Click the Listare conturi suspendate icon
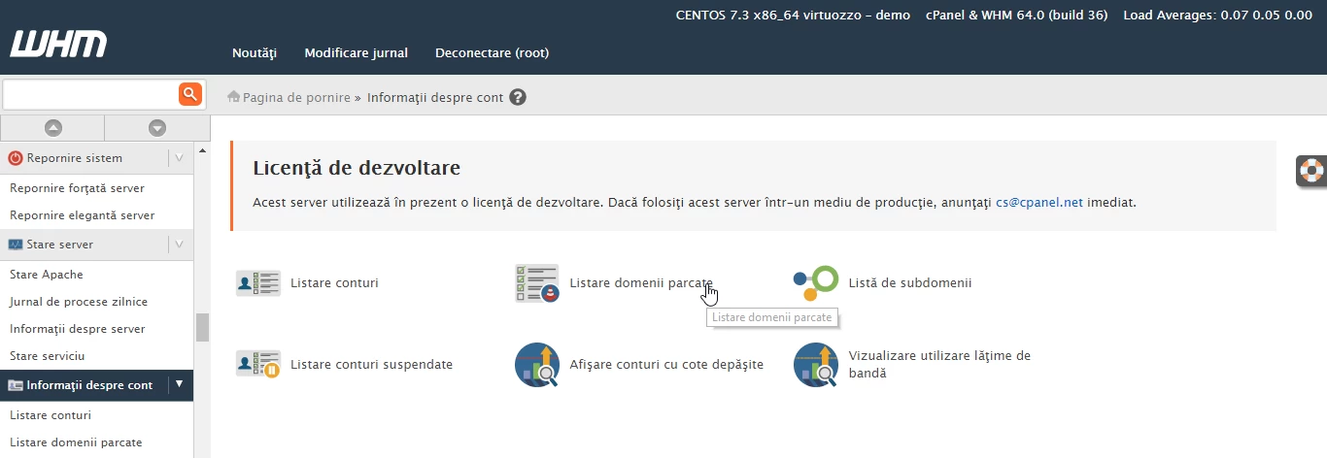Image resolution: width=1327 pixels, height=458 pixels. [257, 365]
